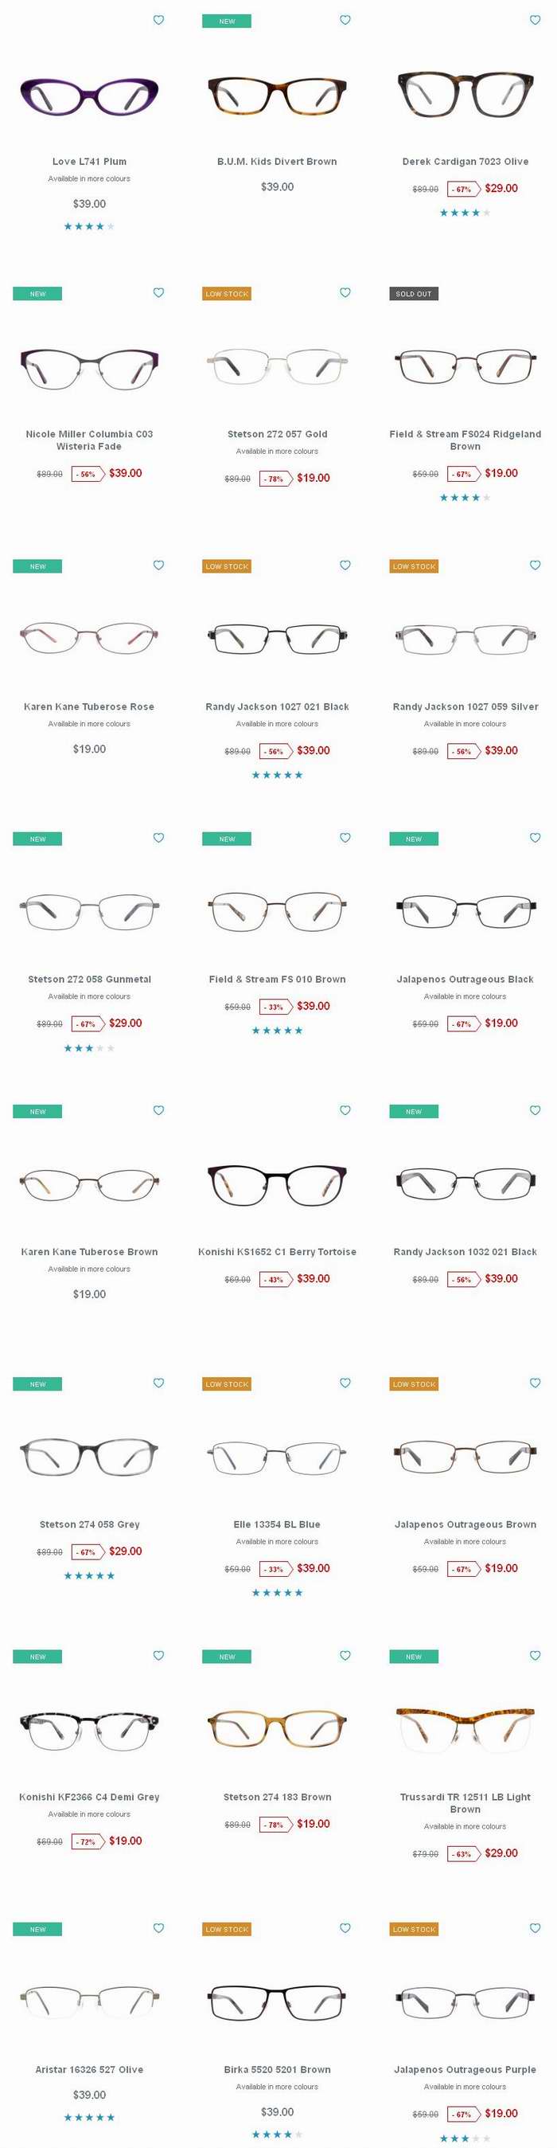Open Jalapenos Outrageous Purple product link
Viewport: 557px width, 2148px height.
pos(465,2071)
